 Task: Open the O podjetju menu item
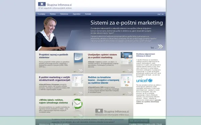coord(42,14)
